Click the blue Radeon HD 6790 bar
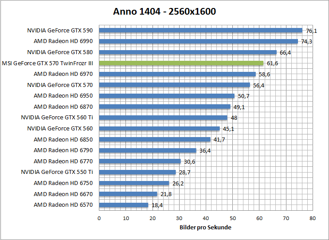This screenshot has height=240, width=329. 148,150
